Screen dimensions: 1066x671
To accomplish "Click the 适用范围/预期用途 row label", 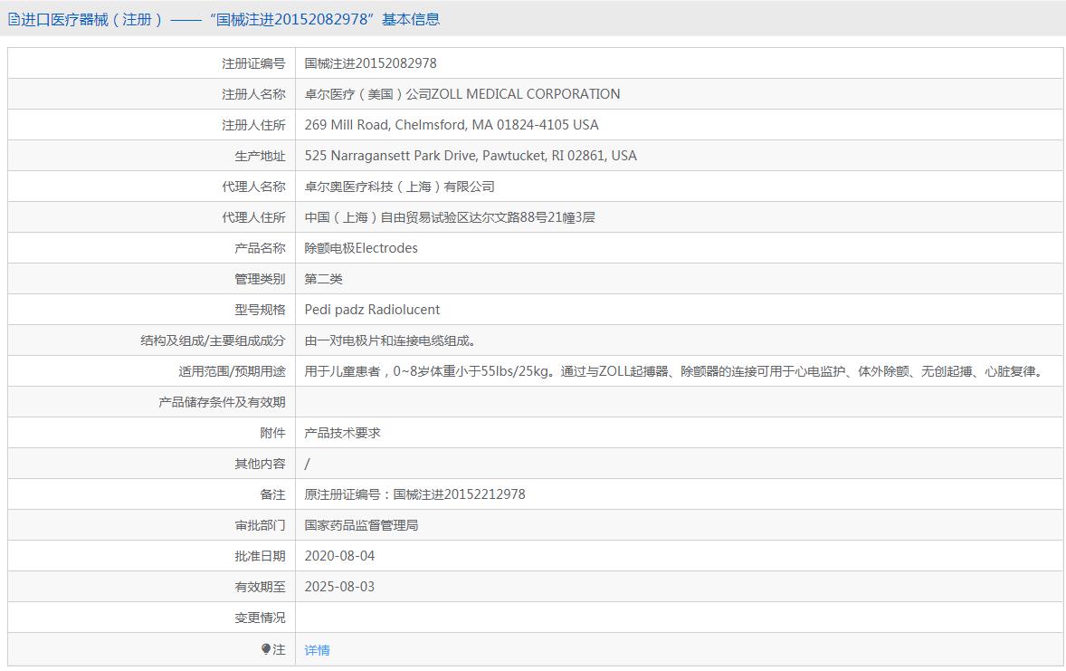I will coord(232,371).
